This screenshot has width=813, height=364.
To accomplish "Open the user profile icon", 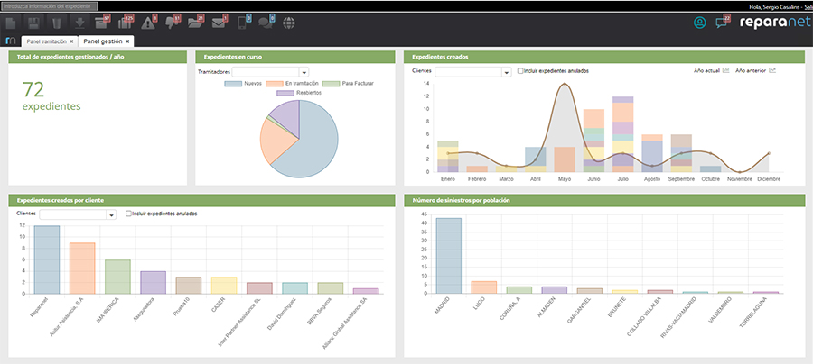I will pyautogui.click(x=699, y=23).
